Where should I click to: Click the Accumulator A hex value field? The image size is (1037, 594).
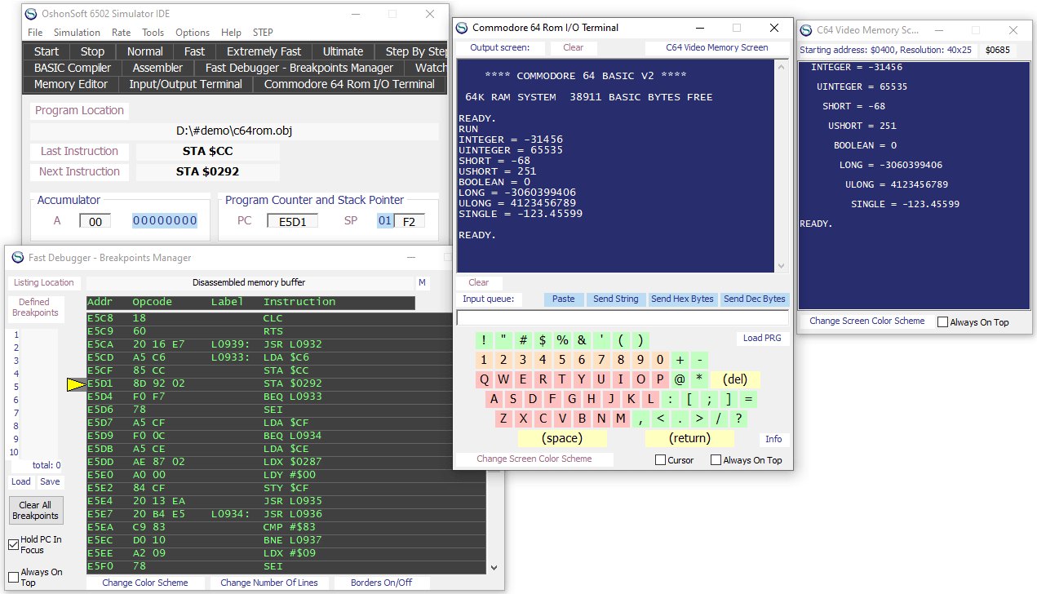(95, 220)
